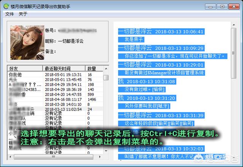Select the row dated 2018-04-29 18:36:19

click(55, 89)
